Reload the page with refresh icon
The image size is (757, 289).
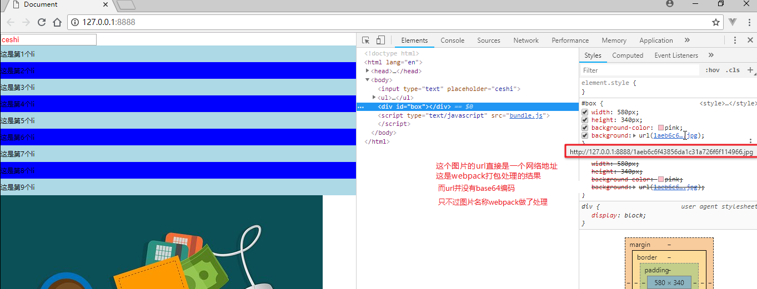click(x=42, y=22)
